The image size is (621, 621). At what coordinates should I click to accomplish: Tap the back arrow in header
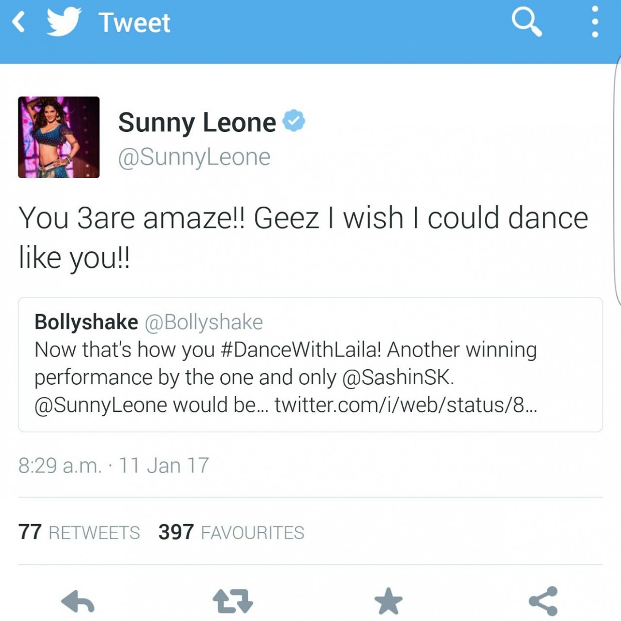point(19,23)
